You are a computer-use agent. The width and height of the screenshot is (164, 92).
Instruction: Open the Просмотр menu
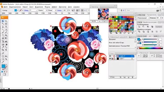coord(63,7)
